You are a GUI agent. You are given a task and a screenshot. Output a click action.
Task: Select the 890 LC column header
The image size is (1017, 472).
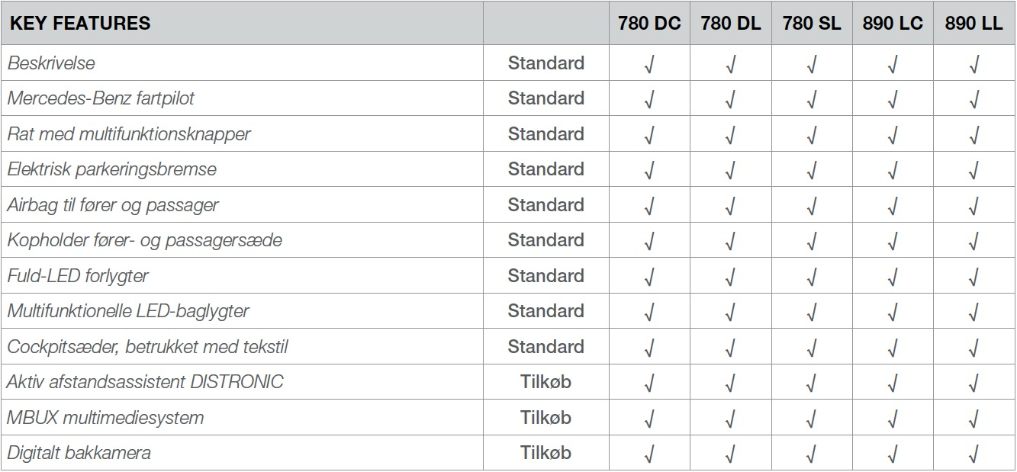893,24
